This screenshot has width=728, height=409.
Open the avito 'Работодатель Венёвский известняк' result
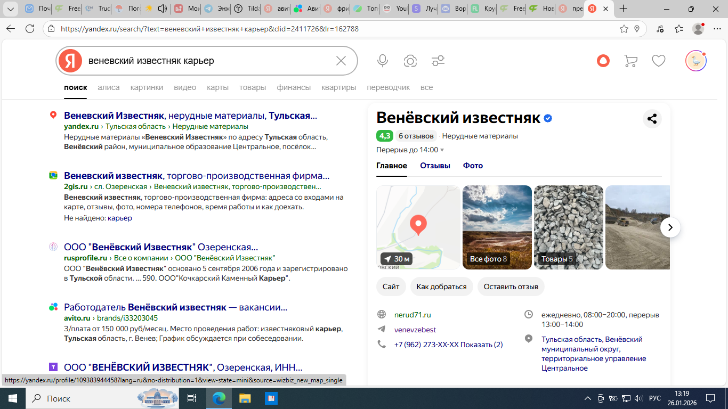point(175,308)
